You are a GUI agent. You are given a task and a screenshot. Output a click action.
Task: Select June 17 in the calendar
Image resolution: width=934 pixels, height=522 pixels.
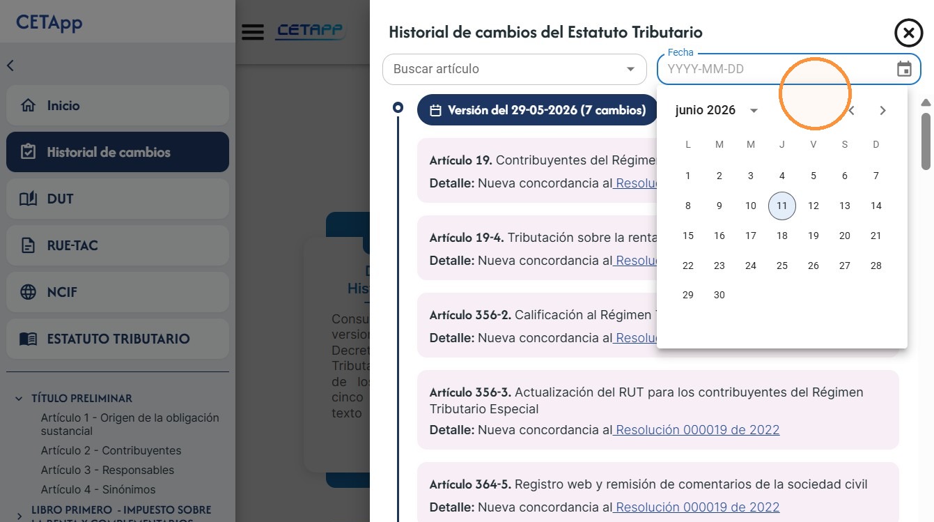click(751, 236)
